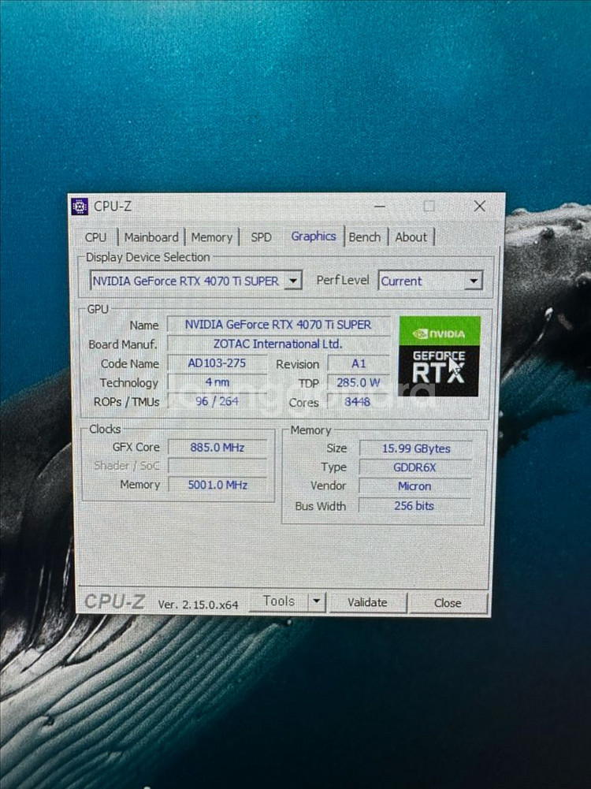Click the 15.99 GBytes memory size value
The image size is (591, 789).
click(x=416, y=448)
